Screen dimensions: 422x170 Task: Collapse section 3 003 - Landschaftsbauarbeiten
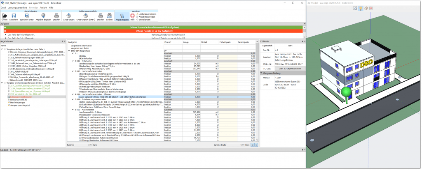[x=72, y=71]
